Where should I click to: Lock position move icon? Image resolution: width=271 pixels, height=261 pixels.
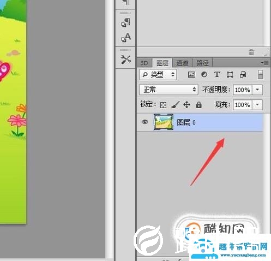click(186, 105)
